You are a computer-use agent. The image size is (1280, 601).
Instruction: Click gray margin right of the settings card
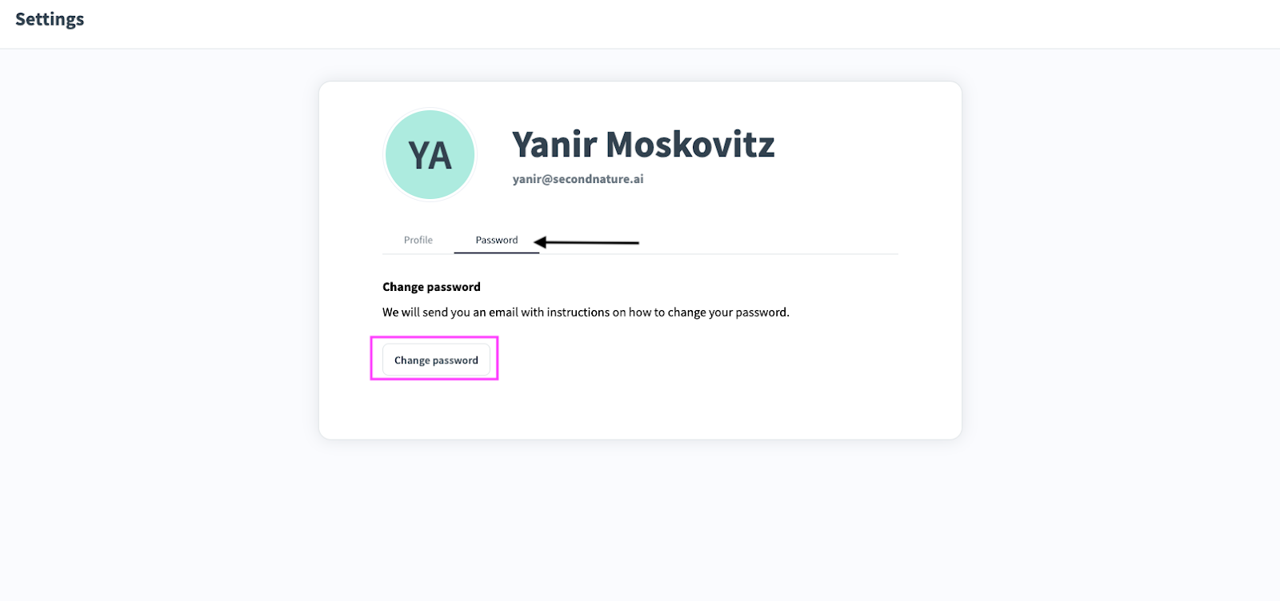pyautogui.click(x=1120, y=264)
